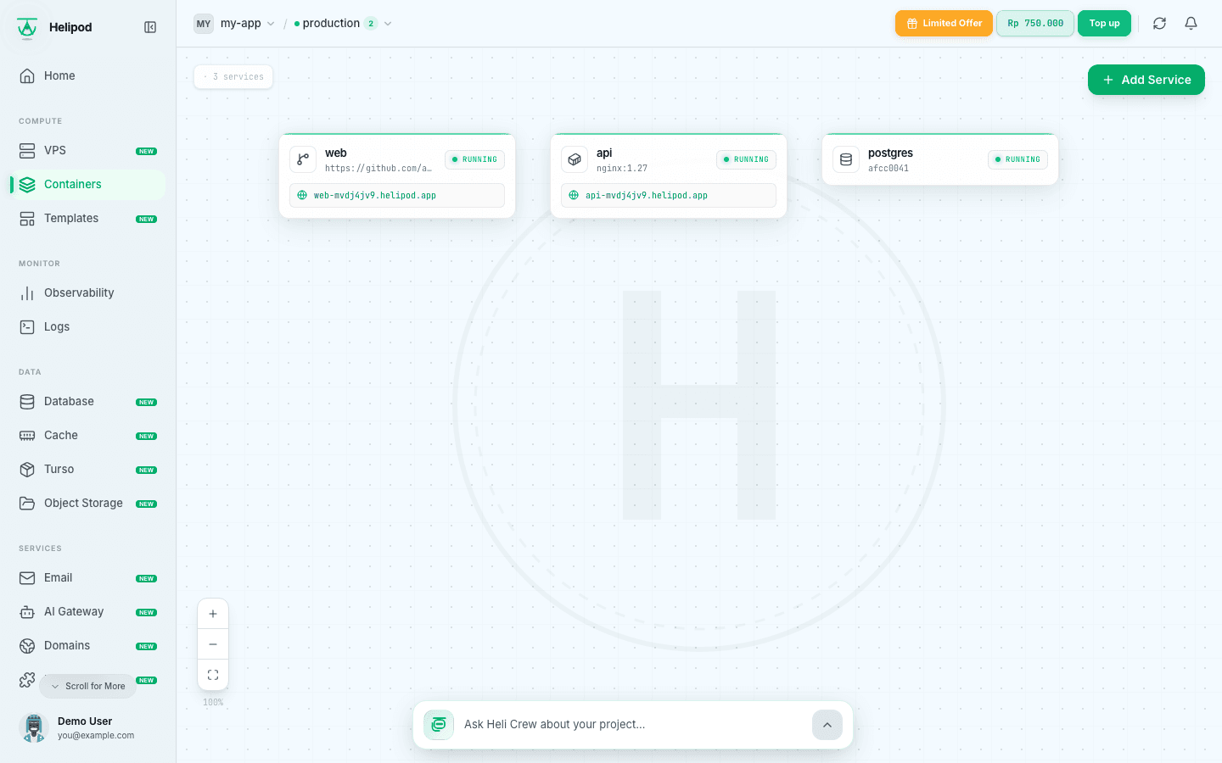Click the globe icon beside web-mvdj4jv9.helipod.app
1222x763 pixels.
point(302,195)
